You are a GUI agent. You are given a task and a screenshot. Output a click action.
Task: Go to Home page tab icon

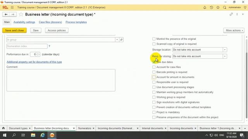(x=3, y=128)
